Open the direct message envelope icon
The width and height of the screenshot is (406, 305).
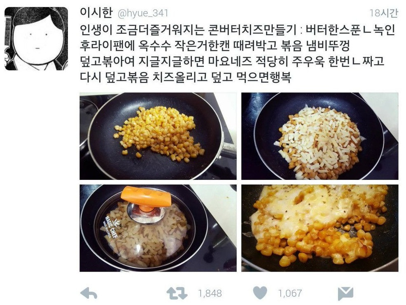(x=345, y=293)
